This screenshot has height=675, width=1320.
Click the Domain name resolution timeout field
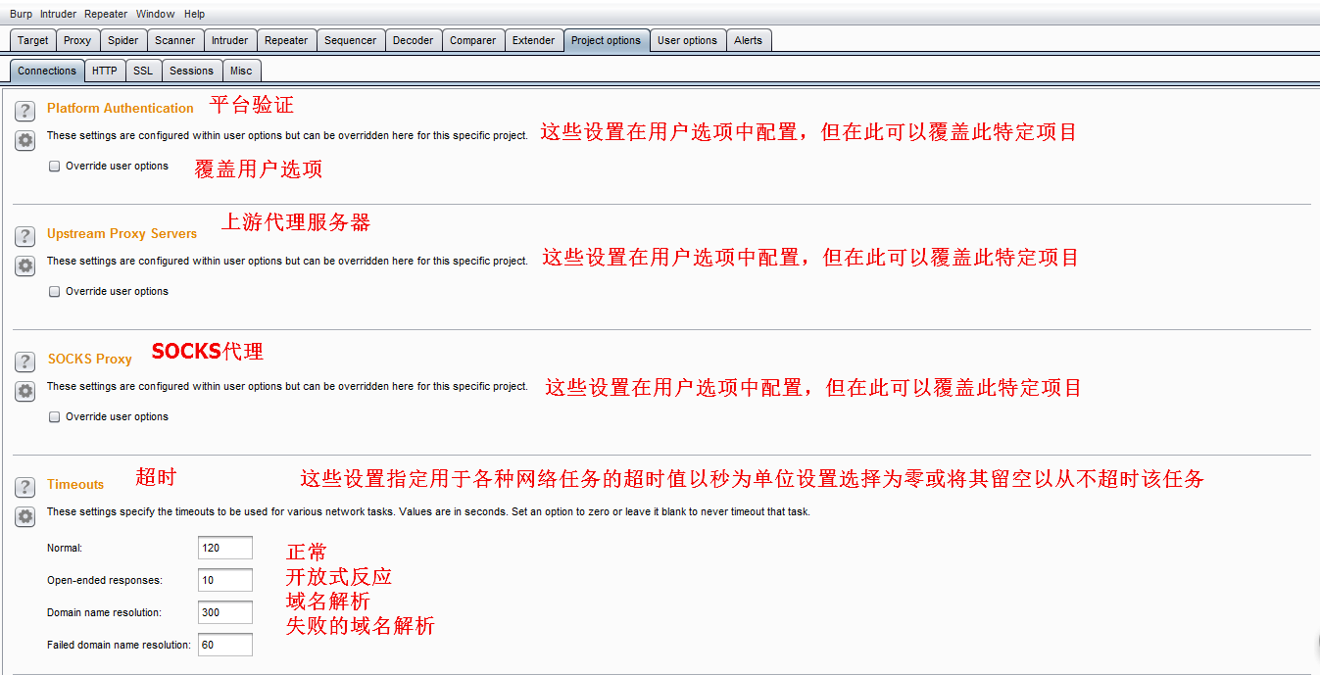(x=225, y=612)
